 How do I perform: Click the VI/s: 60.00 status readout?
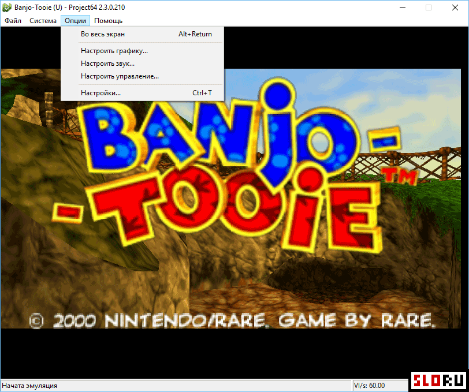click(370, 386)
